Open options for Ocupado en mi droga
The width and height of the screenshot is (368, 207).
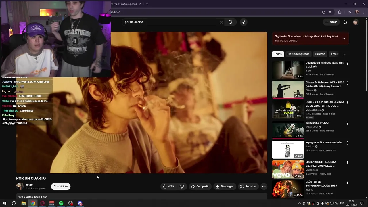347,63
